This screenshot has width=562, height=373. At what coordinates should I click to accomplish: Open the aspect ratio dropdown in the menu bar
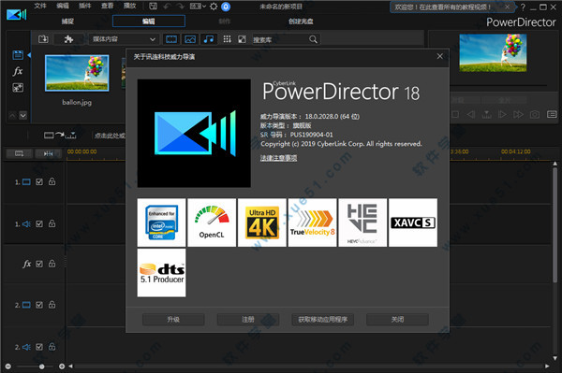point(198,7)
